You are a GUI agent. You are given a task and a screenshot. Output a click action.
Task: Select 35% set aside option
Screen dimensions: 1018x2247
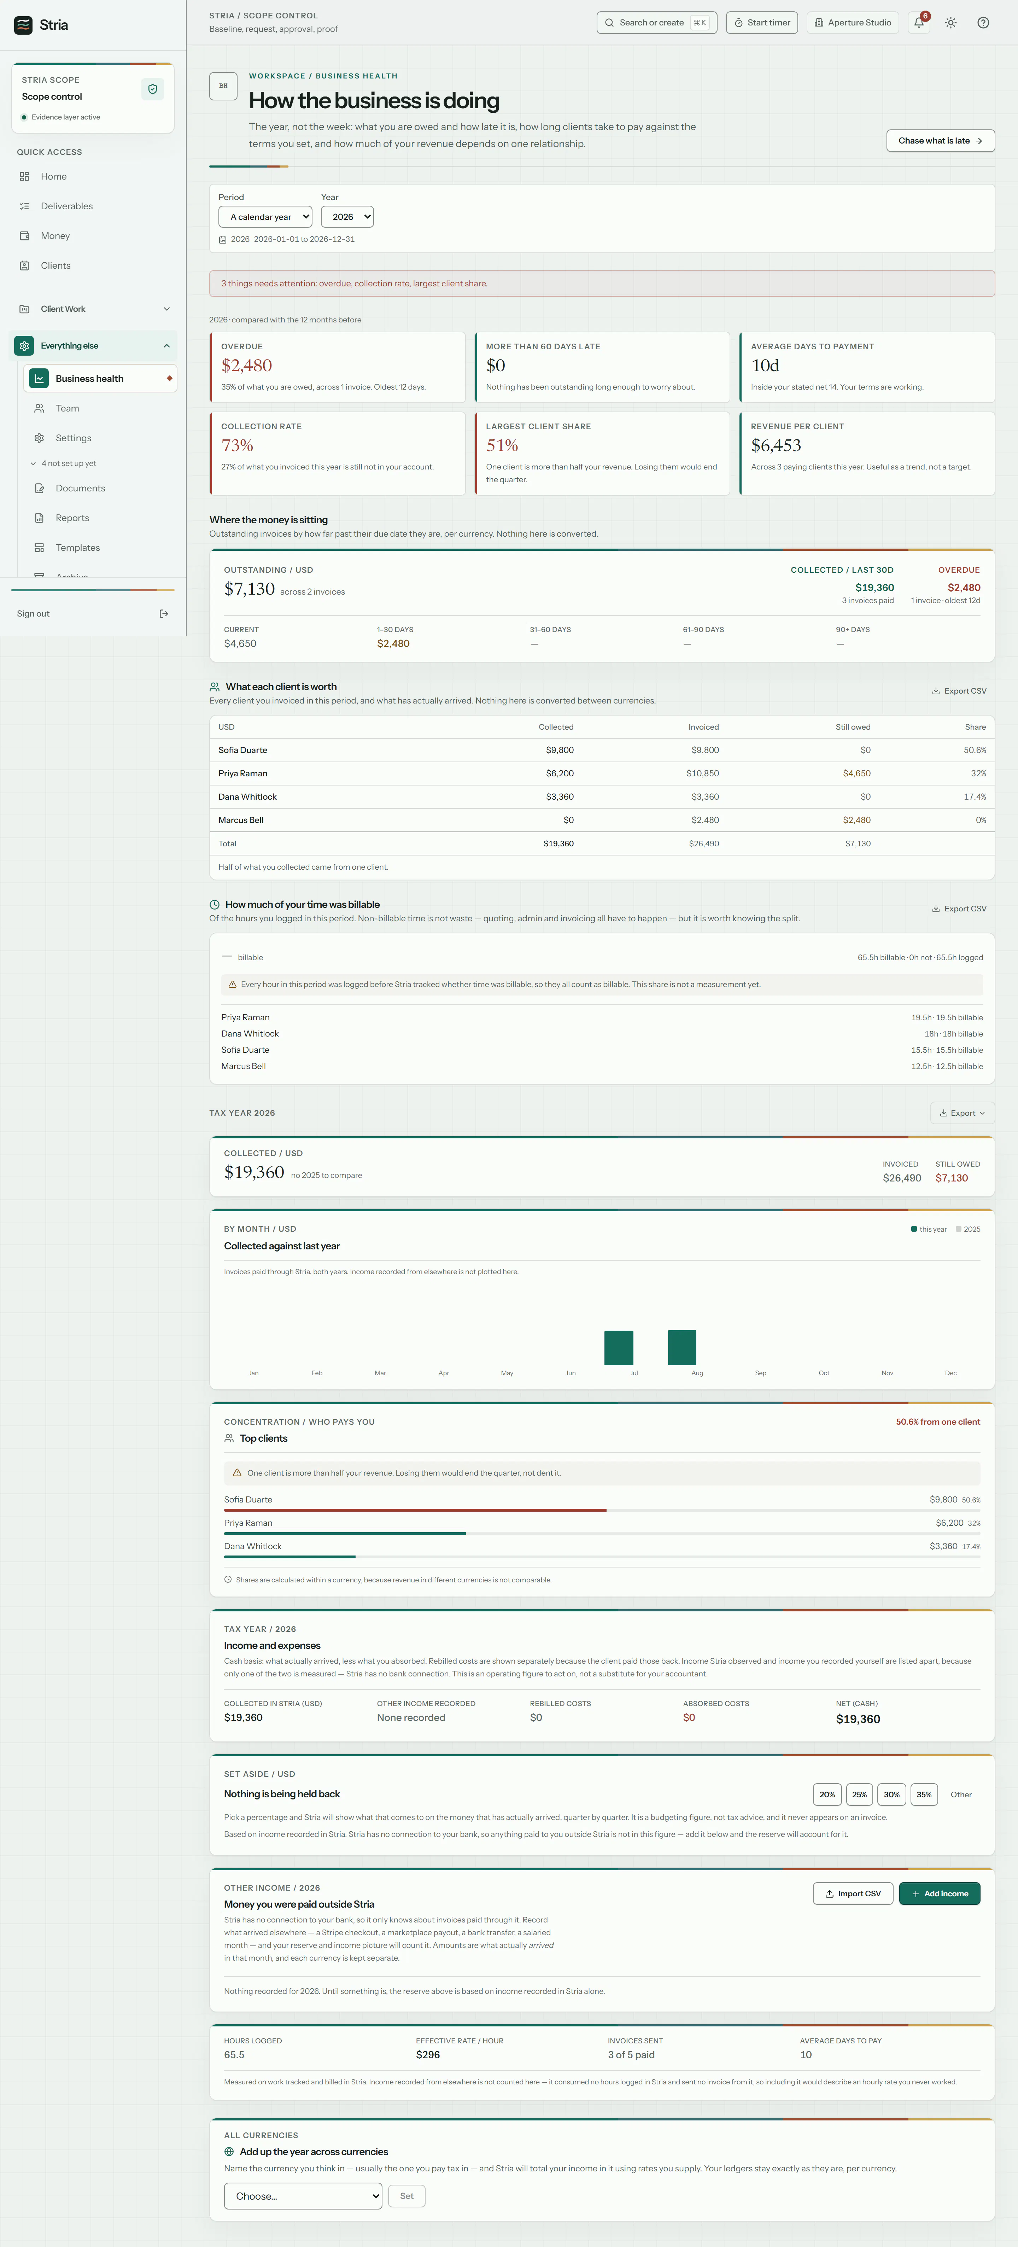(924, 1794)
